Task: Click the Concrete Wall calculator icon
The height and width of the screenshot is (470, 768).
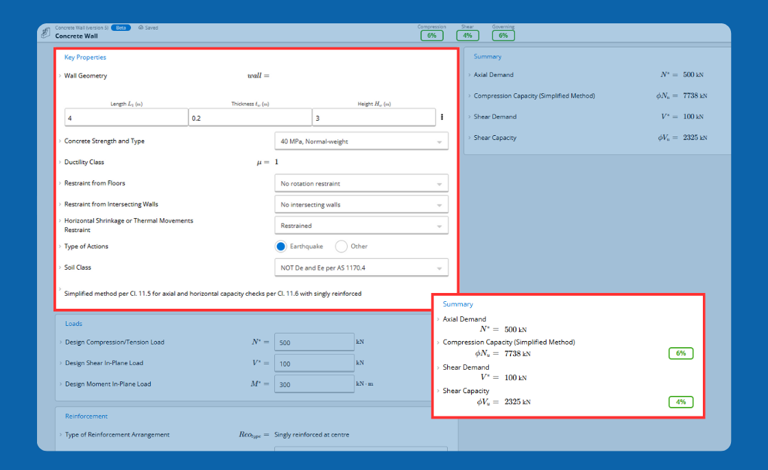Action: (45, 32)
